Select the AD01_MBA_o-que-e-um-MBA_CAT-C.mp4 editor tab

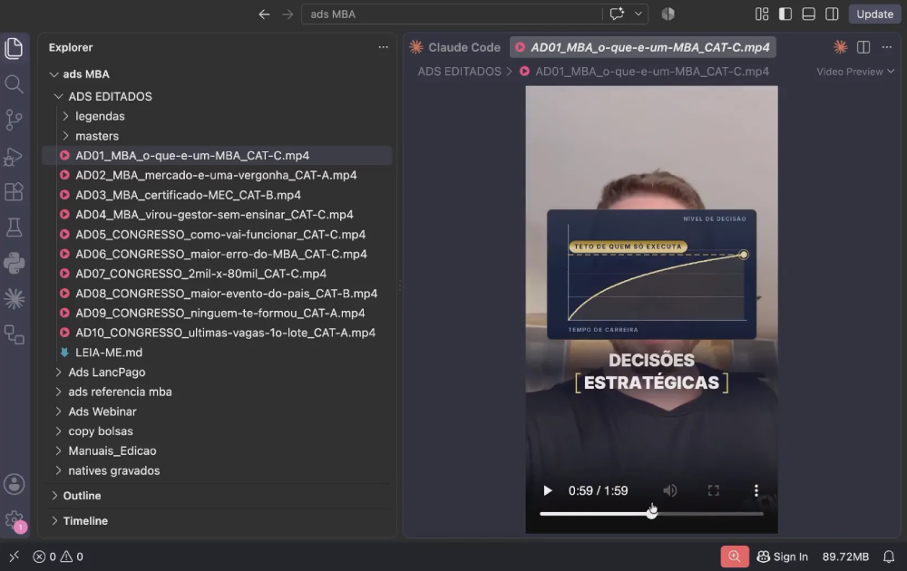coord(643,47)
